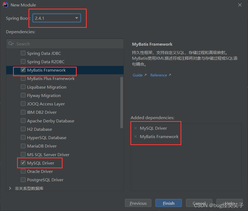Image resolution: width=248 pixels, height=211 pixels.
Task: Select the H2 Database checkbox
Action: (x=23, y=129)
